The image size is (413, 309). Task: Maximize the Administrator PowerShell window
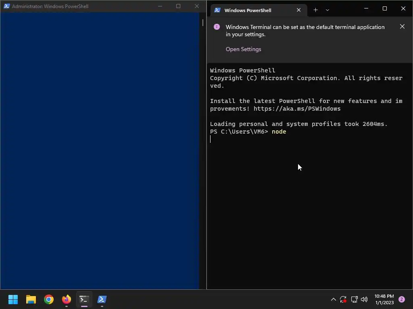(x=178, y=6)
